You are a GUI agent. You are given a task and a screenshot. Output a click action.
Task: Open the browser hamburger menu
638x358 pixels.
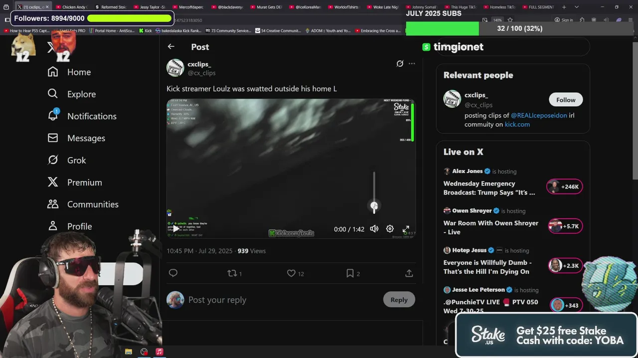point(631,20)
